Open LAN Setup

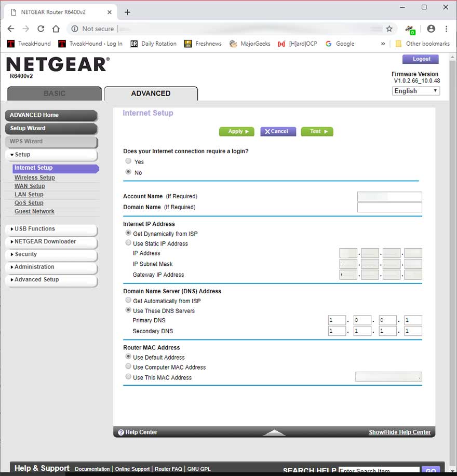29,195
